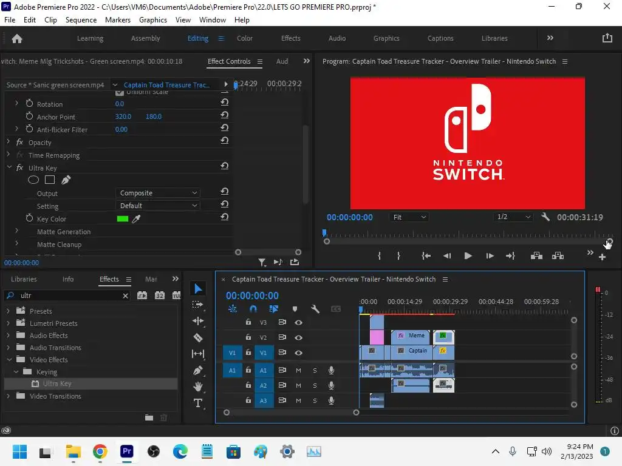Click the Program Monitor playhead

click(x=324, y=233)
